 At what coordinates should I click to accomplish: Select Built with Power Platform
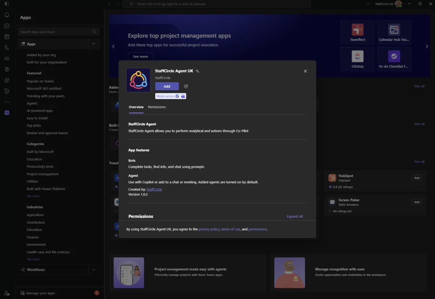click(46, 189)
